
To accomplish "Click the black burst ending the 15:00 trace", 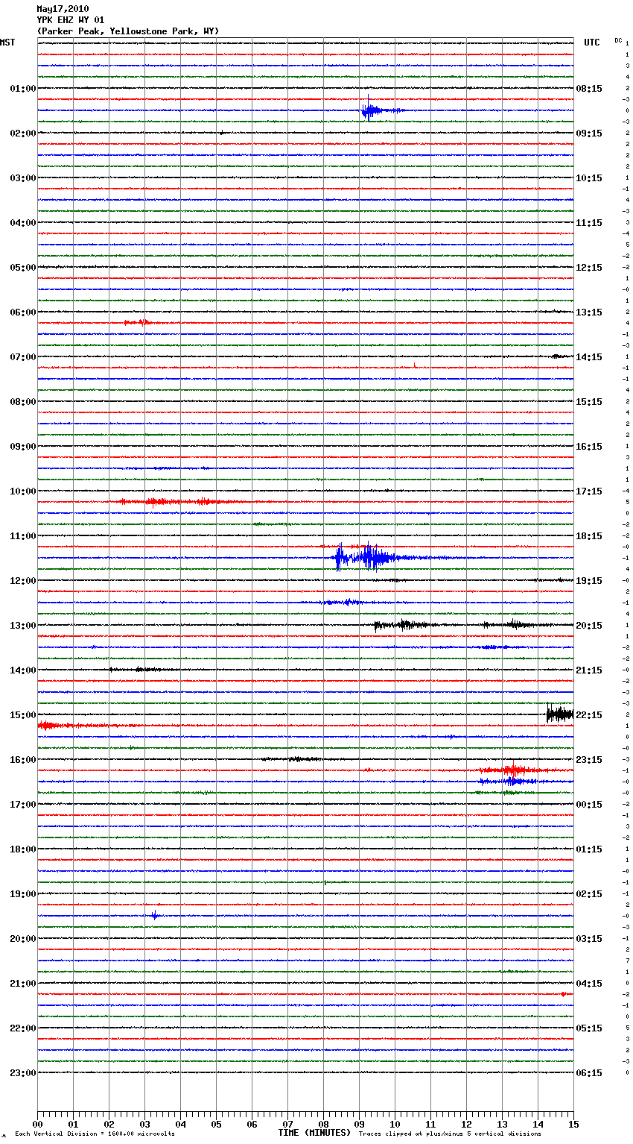I will pyautogui.click(x=560, y=714).
